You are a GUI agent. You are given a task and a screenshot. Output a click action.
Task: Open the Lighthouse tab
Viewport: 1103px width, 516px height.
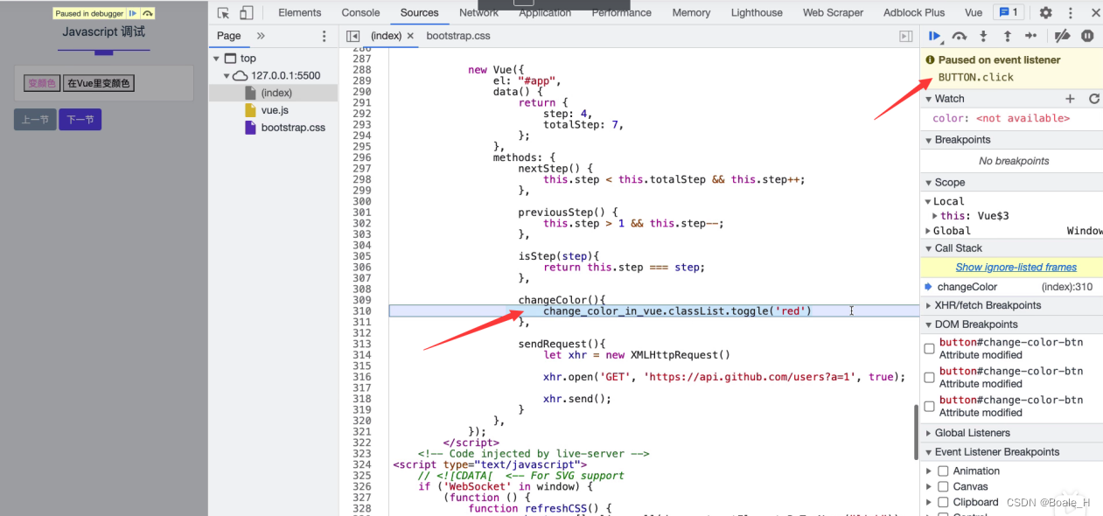757,12
